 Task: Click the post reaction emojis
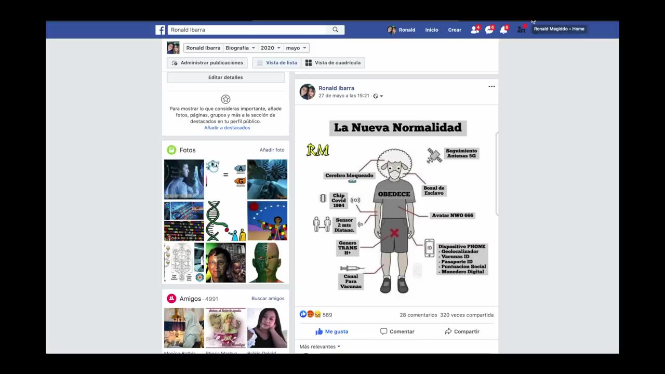(x=310, y=314)
